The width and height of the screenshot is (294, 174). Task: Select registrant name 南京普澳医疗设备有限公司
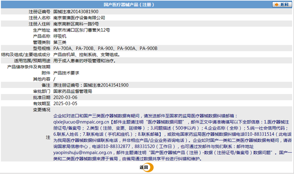point(79,18)
